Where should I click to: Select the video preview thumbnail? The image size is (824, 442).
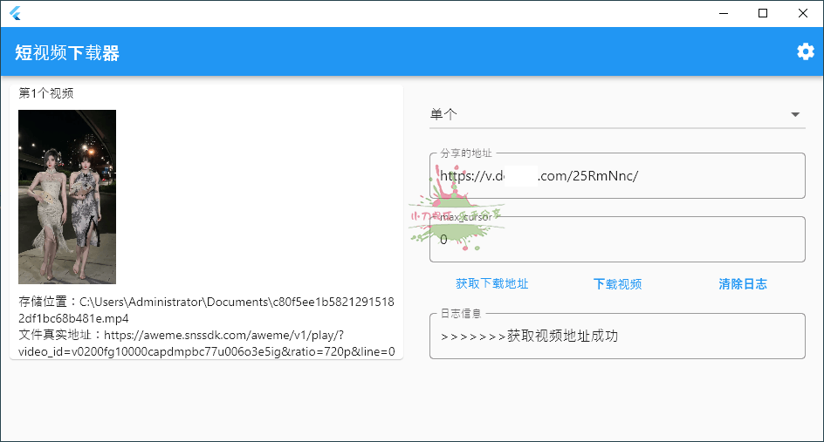[67, 196]
